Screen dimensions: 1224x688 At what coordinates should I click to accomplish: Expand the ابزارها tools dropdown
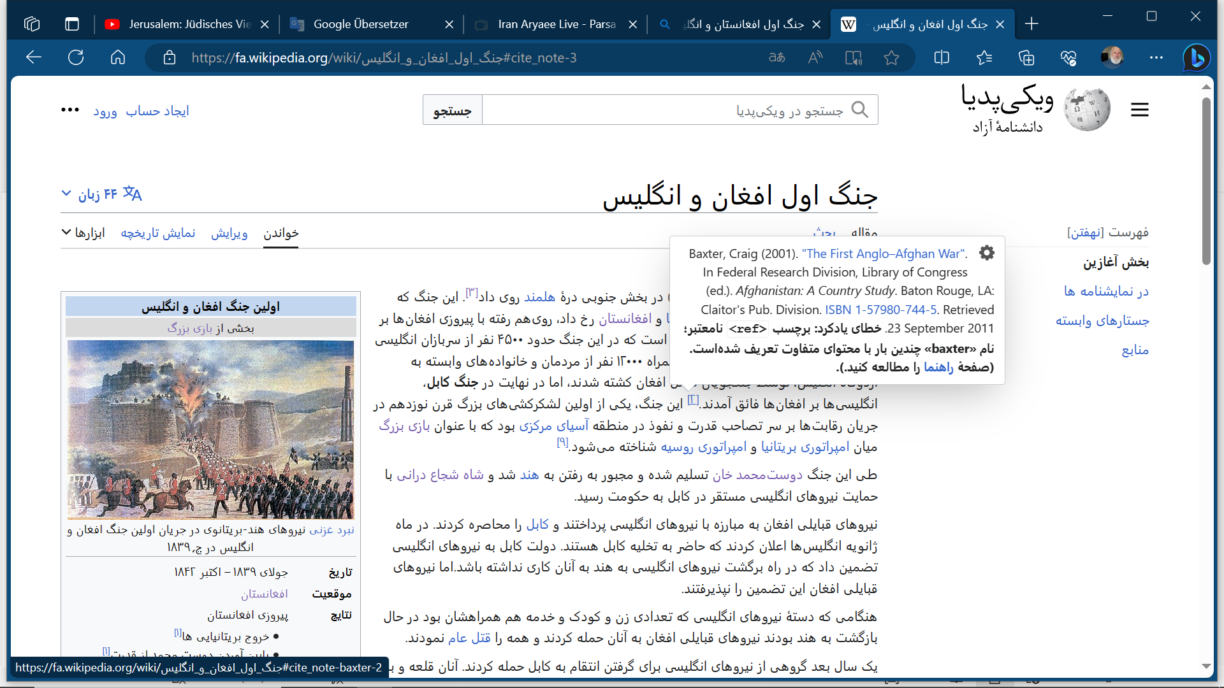[84, 233]
